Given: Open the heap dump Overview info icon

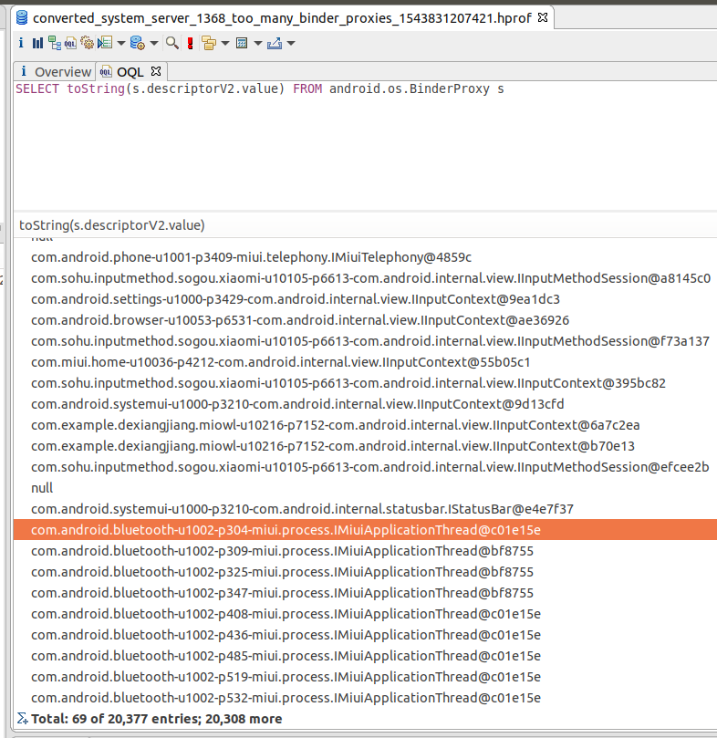Looking at the screenshot, I should pos(21,43).
